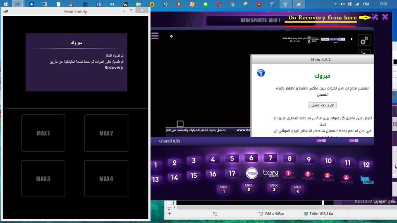Open the green chat bubble taskbar icon

pos(206,4)
